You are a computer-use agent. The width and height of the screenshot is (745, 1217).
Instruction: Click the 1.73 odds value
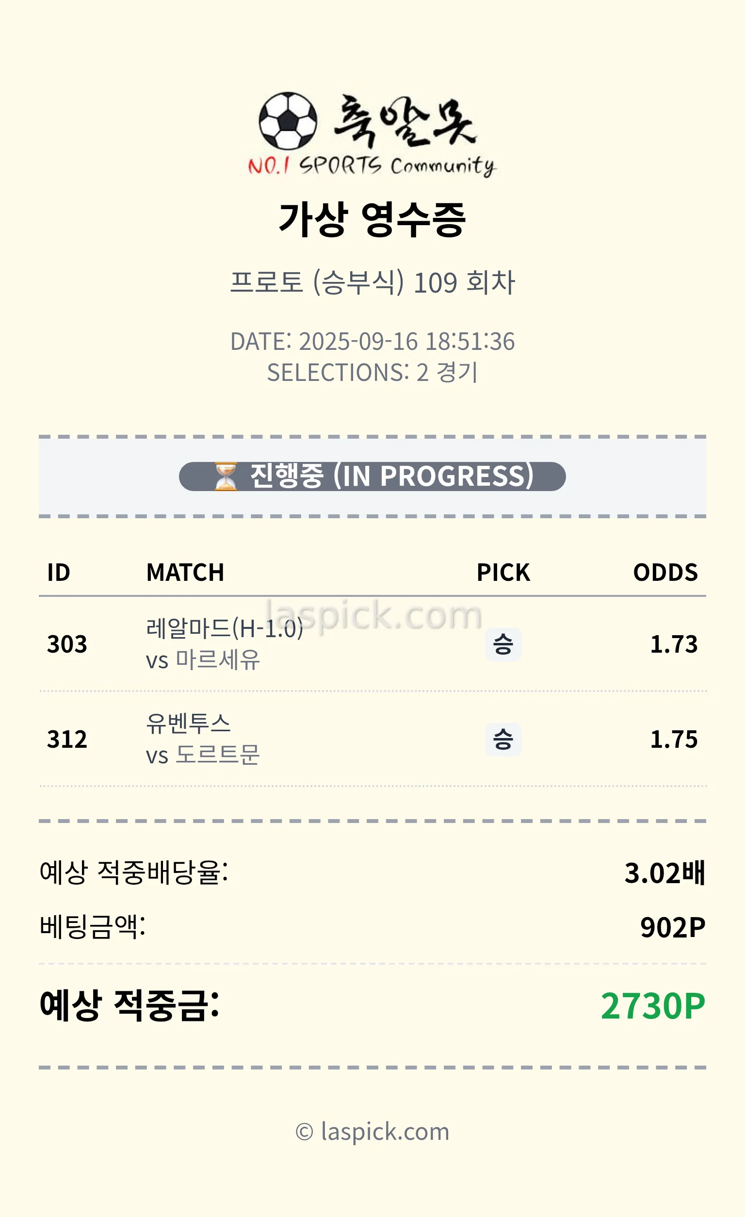point(673,644)
